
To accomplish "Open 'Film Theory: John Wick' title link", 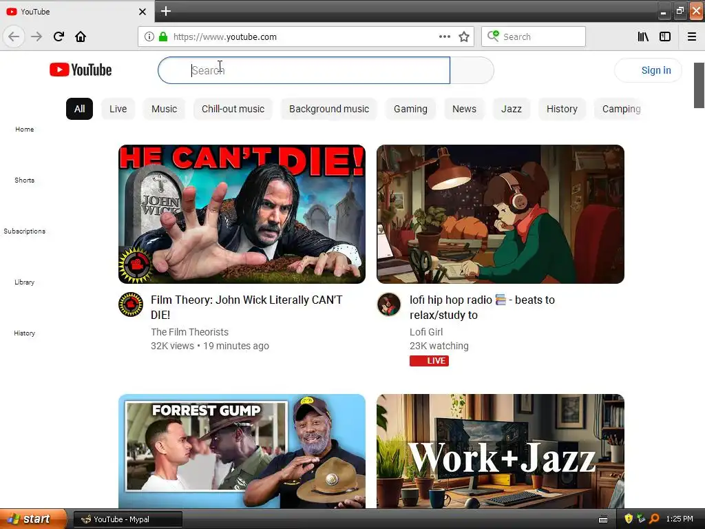I will coord(246,307).
